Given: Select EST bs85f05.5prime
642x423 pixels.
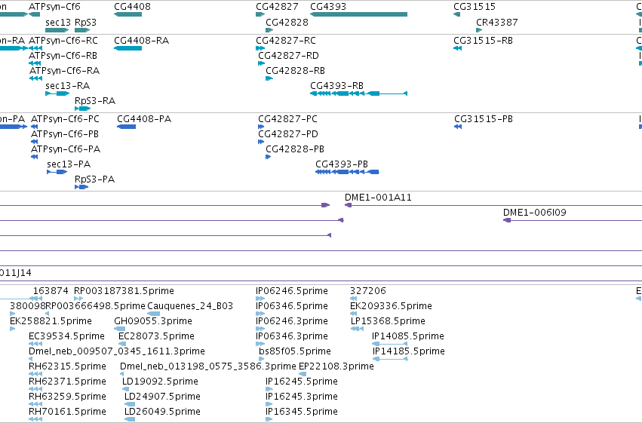Looking at the screenshot, I should tap(295, 352).
